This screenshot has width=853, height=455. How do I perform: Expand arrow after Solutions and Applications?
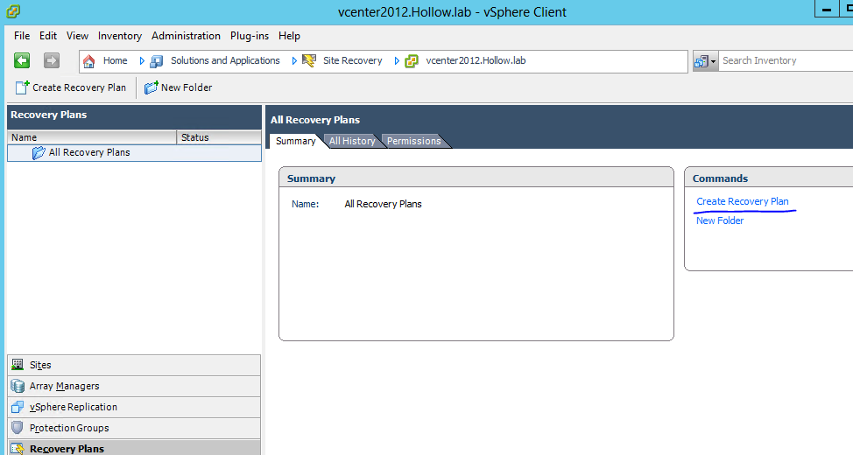pyautogui.click(x=293, y=60)
